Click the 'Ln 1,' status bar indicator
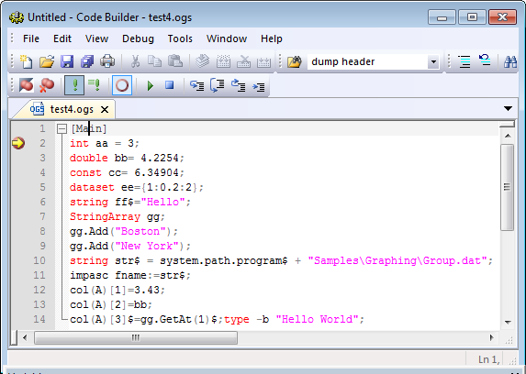 (489, 359)
